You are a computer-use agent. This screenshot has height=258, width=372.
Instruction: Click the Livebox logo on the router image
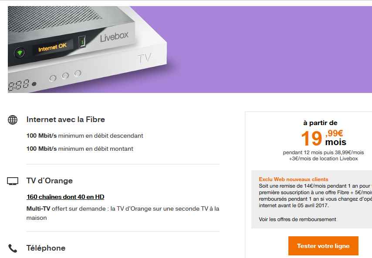(114, 37)
